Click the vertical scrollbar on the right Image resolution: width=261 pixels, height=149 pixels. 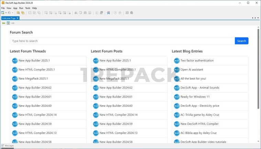258,69
